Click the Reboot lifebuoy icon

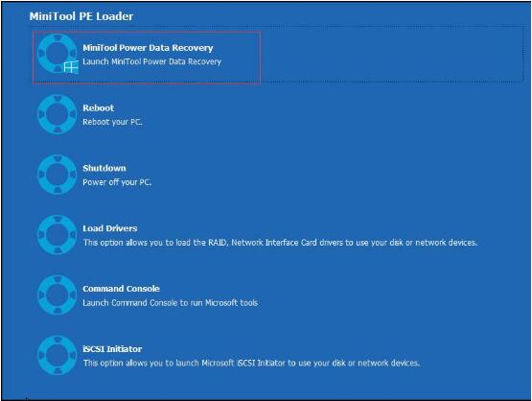(57, 114)
